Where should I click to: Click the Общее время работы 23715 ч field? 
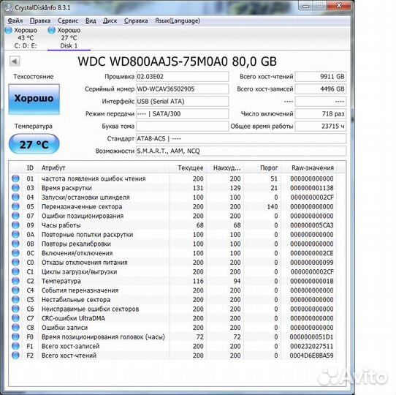[321, 127]
